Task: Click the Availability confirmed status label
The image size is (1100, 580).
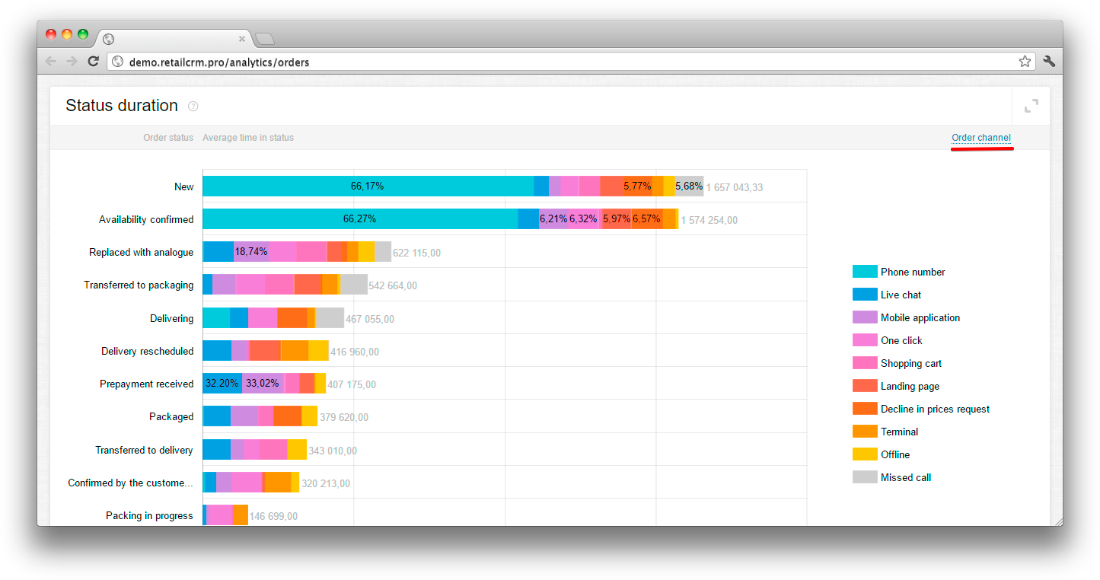Action: tap(146, 220)
